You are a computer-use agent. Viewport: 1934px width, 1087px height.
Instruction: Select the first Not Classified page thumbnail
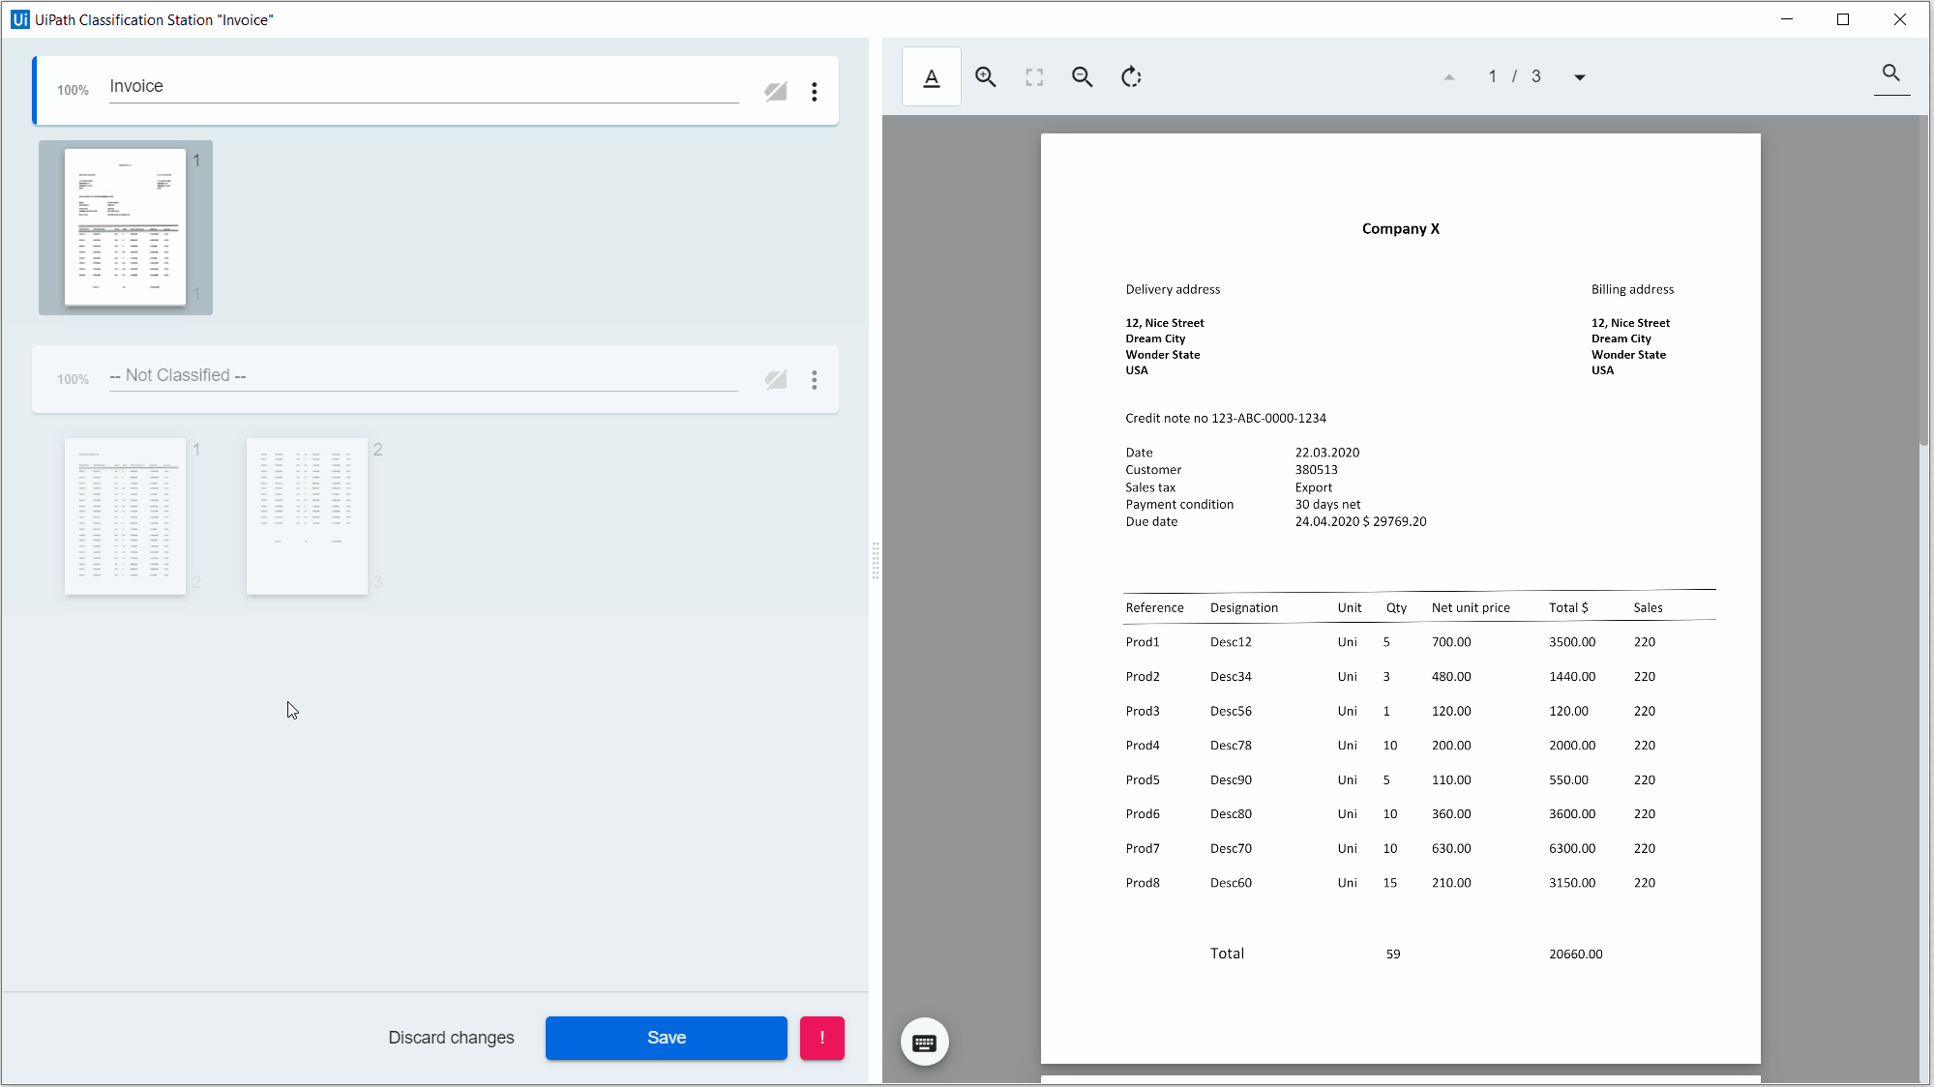click(x=125, y=516)
